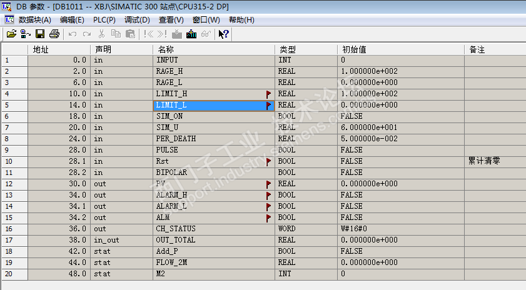Click the 地址 column header
The width and height of the screenshot is (526, 290).
pyautogui.click(x=59, y=49)
